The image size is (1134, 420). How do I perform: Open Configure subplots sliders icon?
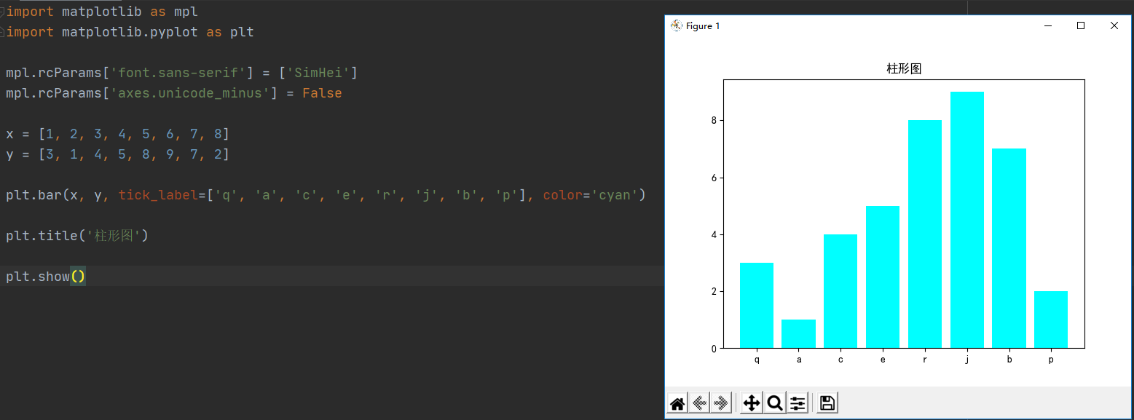(x=798, y=403)
